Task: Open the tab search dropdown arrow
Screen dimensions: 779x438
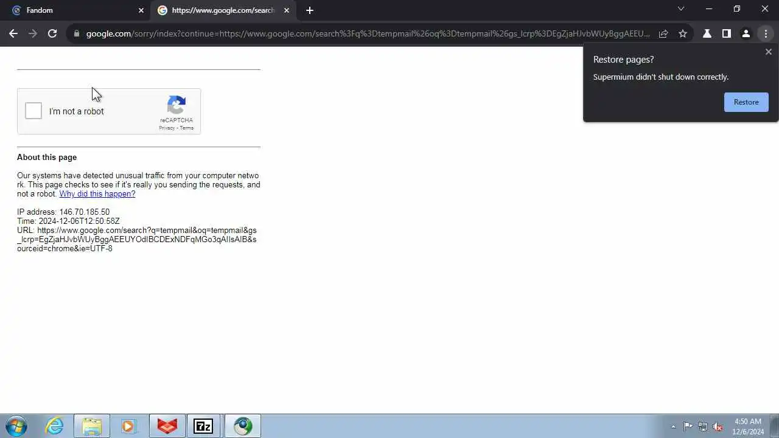Action: point(681,9)
